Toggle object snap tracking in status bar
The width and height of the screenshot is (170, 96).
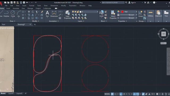click(x=134, y=94)
